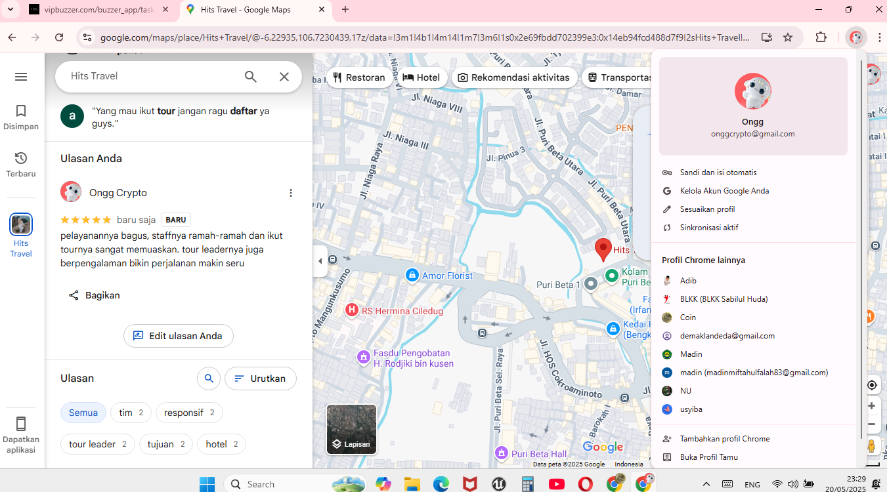Open a new browser tab

click(x=345, y=9)
